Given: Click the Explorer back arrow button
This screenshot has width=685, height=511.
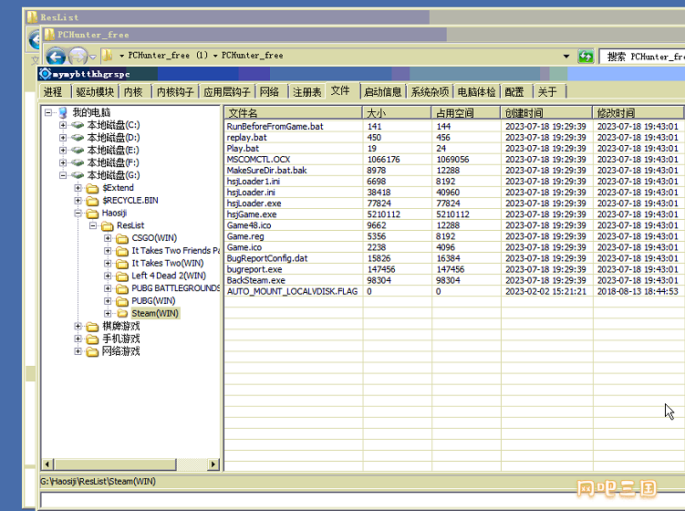Looking at the screenshot, I should tap(56, 57).
